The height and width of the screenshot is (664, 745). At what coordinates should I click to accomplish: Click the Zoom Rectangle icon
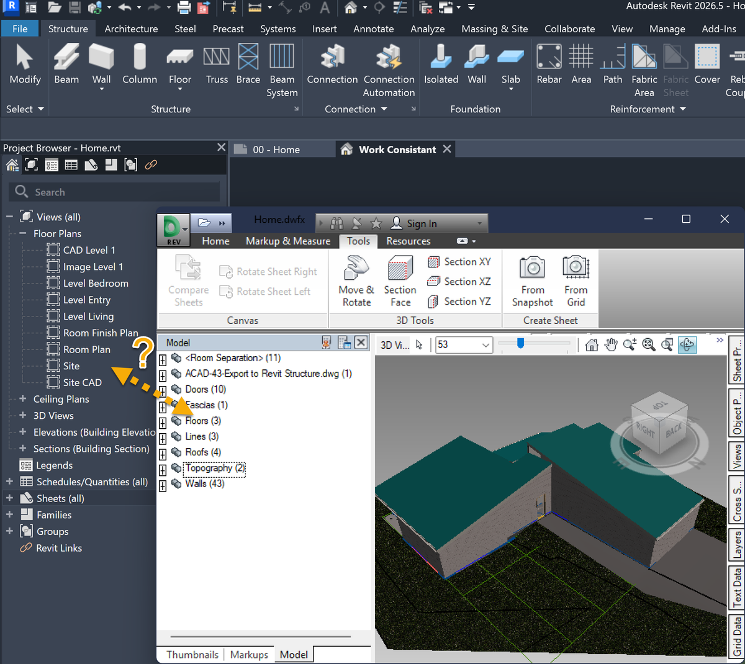coord(667,345)
